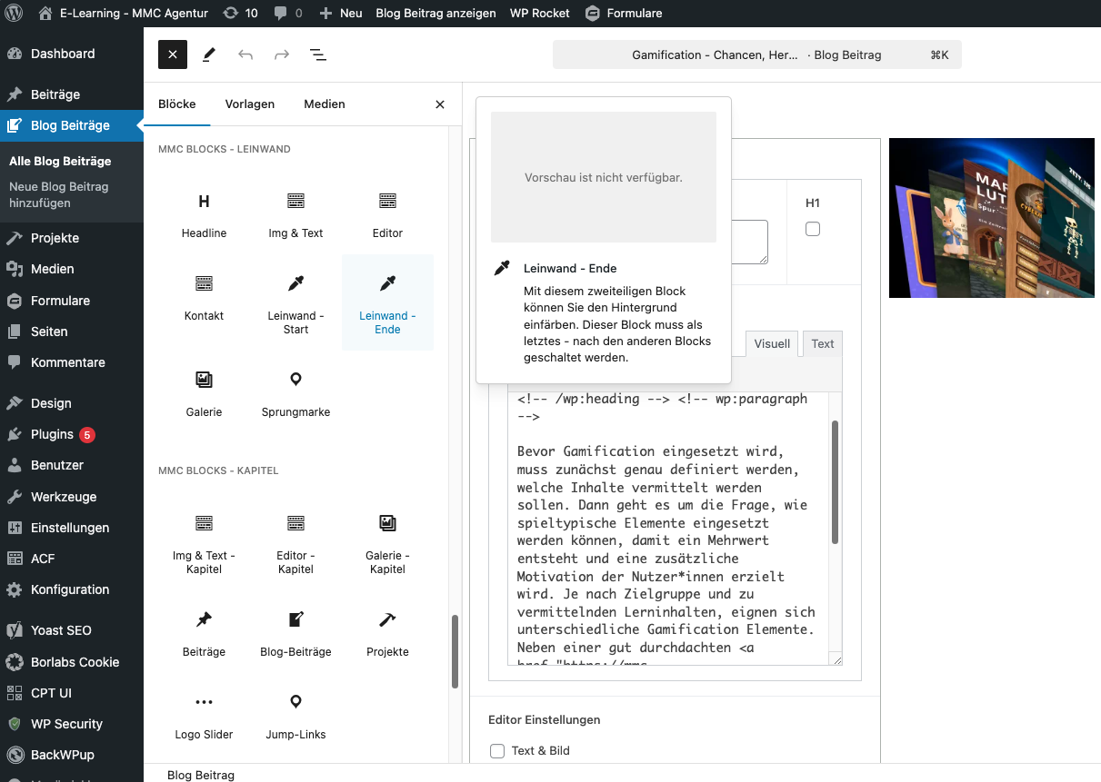
Task: Insert the Headline block
Action: click(x=204, y=214)
